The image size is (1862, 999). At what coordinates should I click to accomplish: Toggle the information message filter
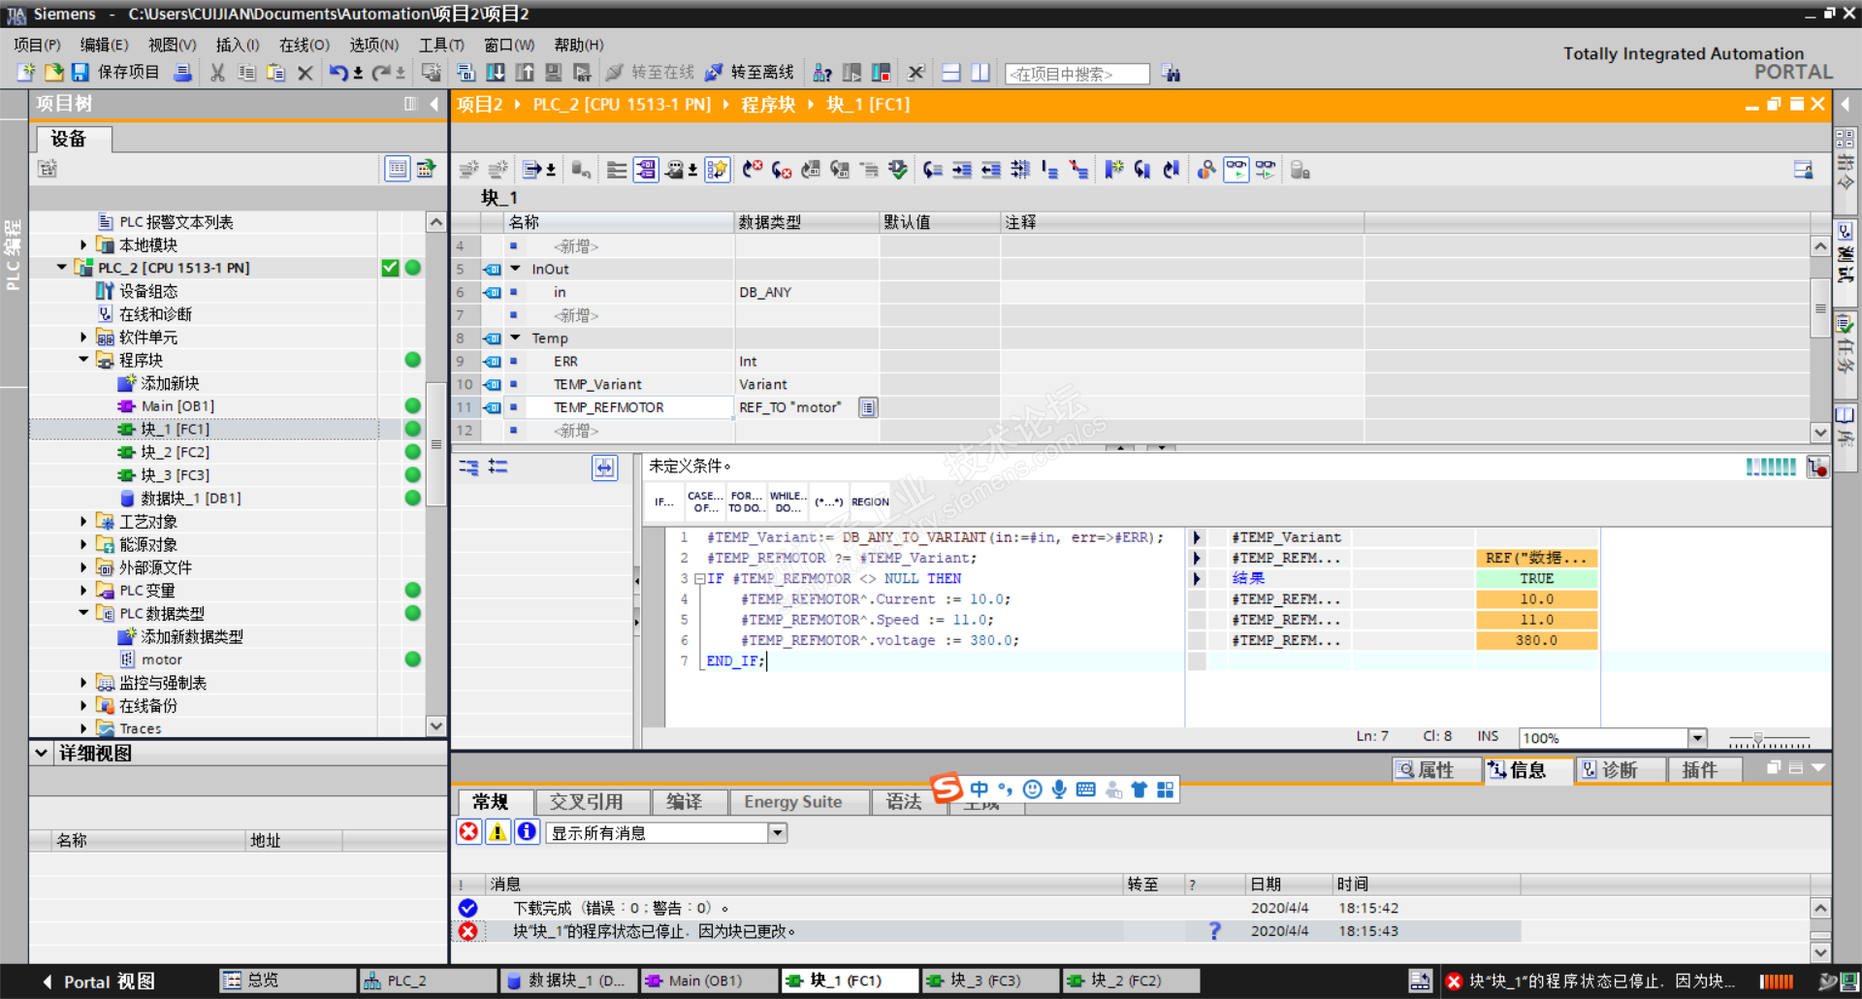point(527,832)
